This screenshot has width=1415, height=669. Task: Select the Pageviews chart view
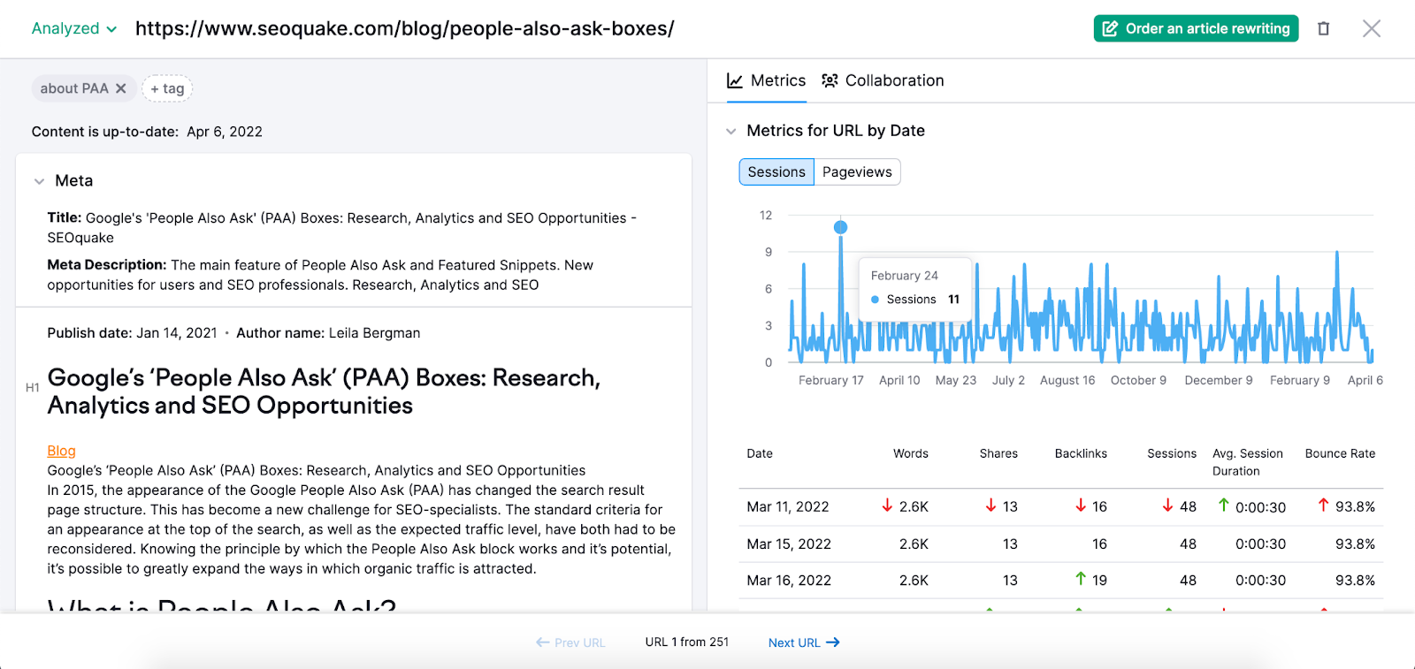click(x=857, y=171)
